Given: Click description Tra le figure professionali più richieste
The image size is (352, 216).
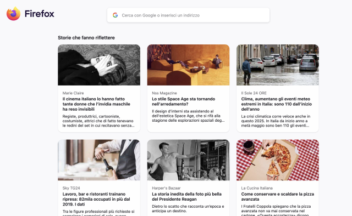Looking at the screenshot, I should coord(98,213).
